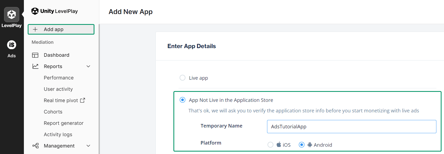The image size is (444, 154).
Task: Click the Platform label
Action: (211, 143)
